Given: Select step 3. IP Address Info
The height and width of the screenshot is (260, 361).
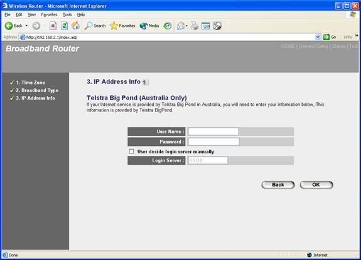Looking at the screenshot, I should [x=35, y=98].
